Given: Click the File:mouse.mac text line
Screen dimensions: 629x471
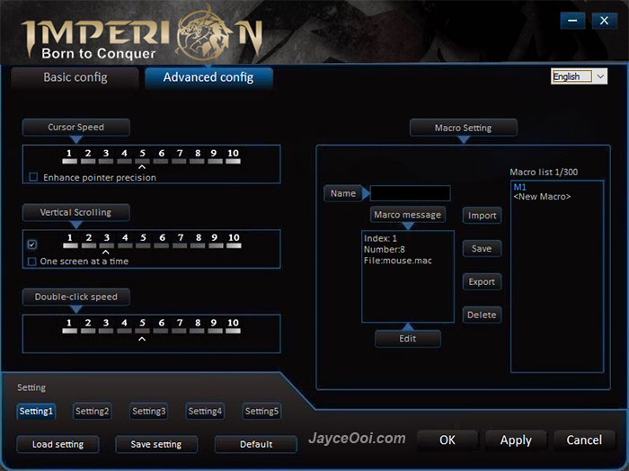Looking at the screenshot, I should pos(397,261).
